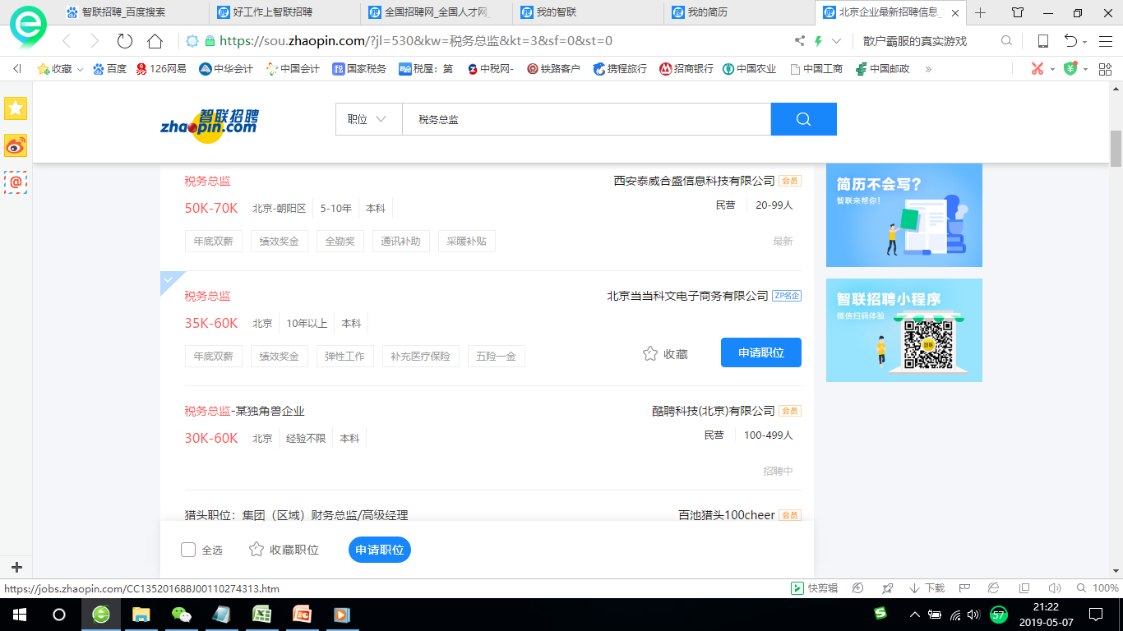This screenshot has width=1123, height=631.
Task: Click the blue search magnifier button
Action: click(x=803, y=119)
